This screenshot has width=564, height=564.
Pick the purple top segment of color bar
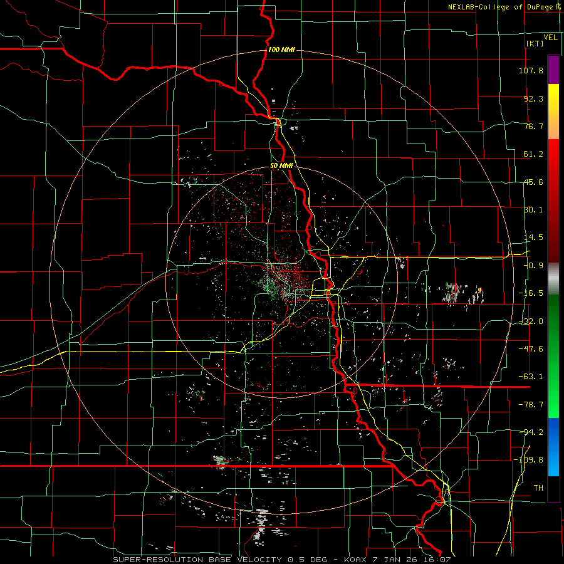coord(553,70)
